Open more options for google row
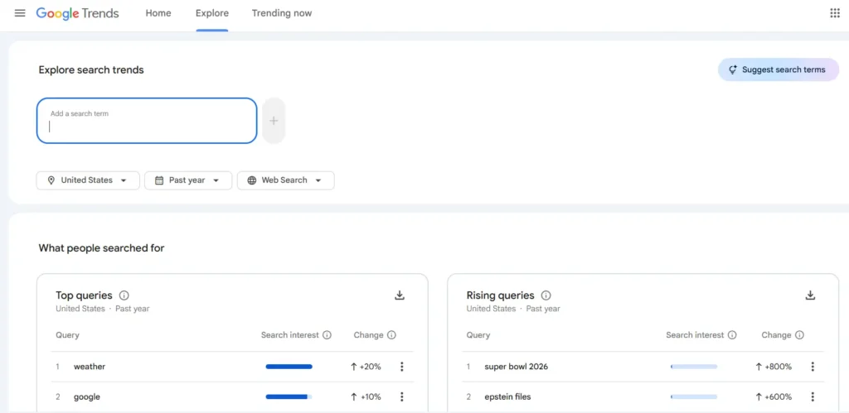The image size is (849, 413). 402,396
